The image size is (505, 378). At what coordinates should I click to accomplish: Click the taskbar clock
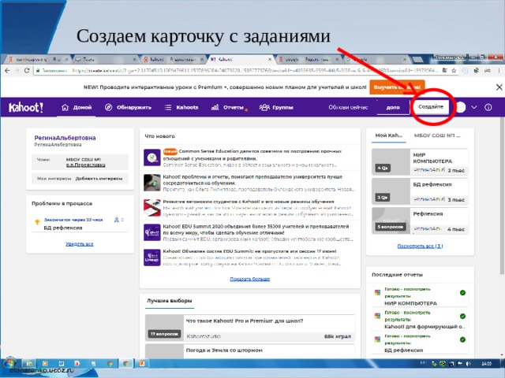pyautogui.click(x=486, y=364)
